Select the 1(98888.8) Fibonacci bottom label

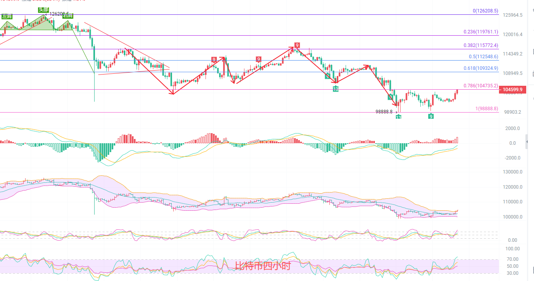(x=487, y=109)
